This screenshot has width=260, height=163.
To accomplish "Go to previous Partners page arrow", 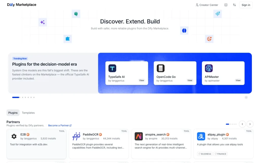I will pyautogui.click(x=242, y=124).
